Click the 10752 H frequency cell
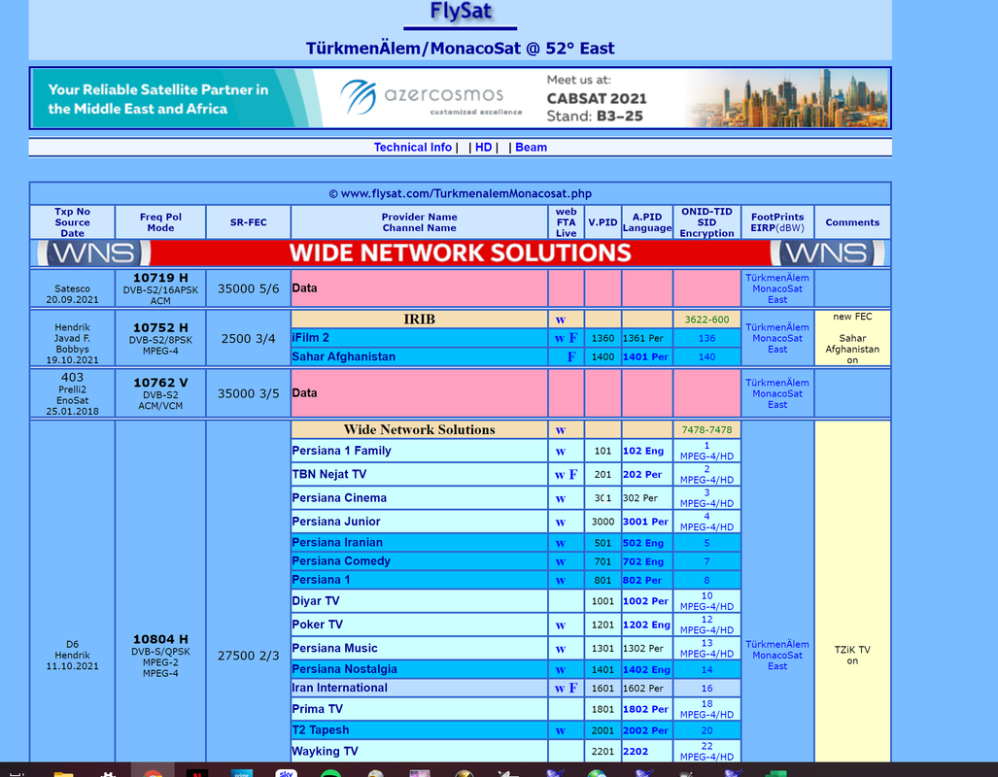 click(x=160, y=339)
